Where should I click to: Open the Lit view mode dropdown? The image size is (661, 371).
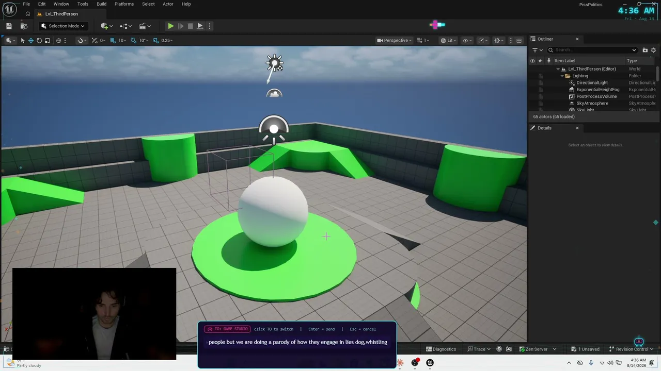(x=448, y=40)
